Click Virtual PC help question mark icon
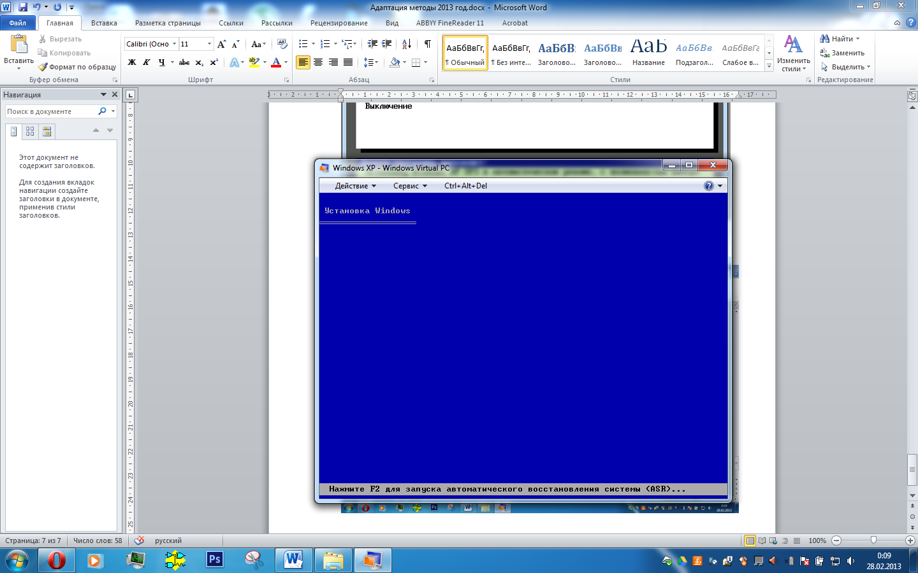Viewport: 918px width, 573px height. pyautogui.click(x=709, y=186)
